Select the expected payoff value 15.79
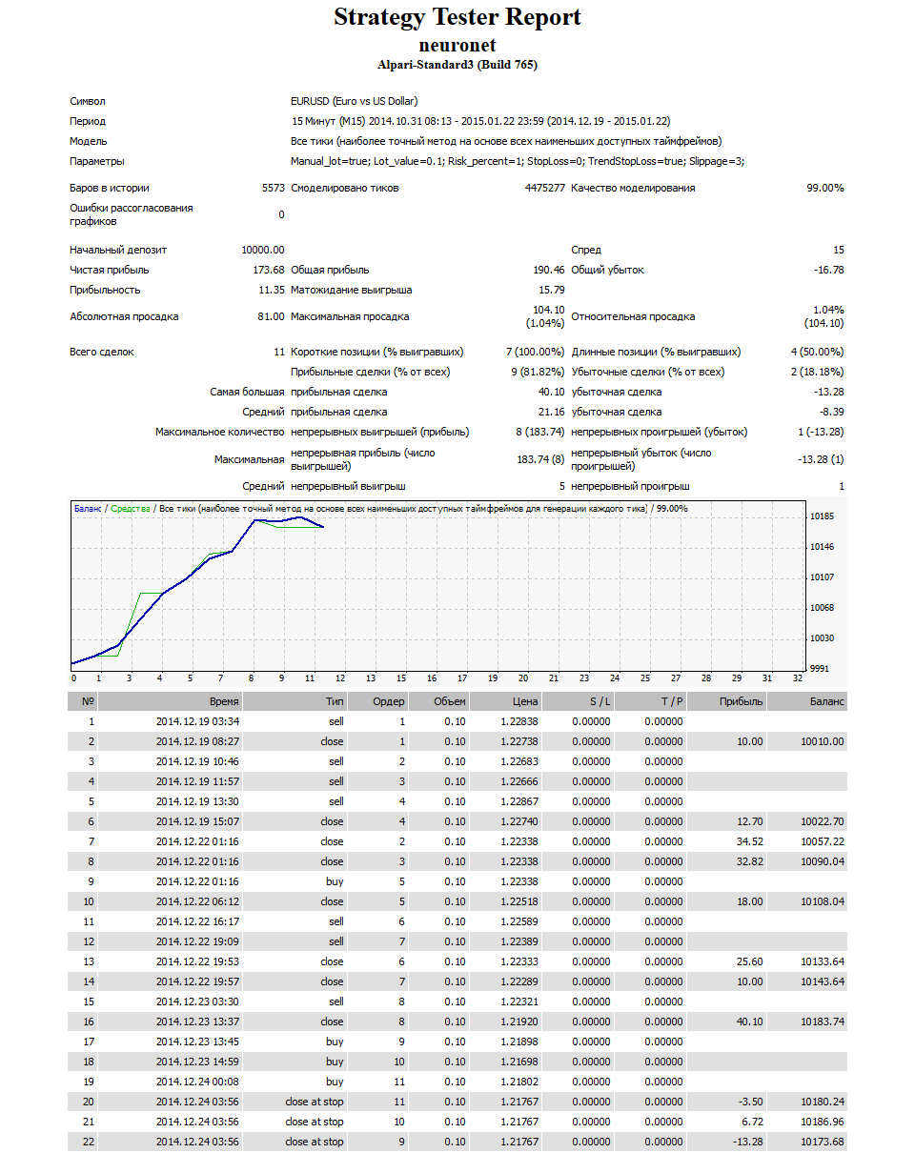 coord(552,290)
